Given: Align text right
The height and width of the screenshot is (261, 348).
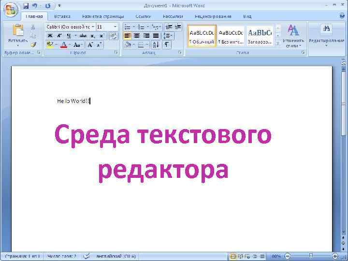Looking at the screenshot, I should point(146,36).
